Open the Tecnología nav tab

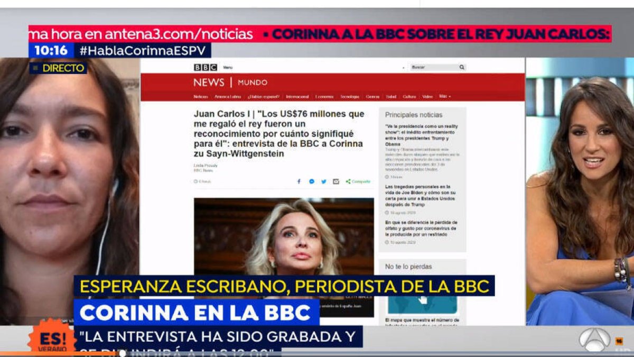click(x=350, y=97)
